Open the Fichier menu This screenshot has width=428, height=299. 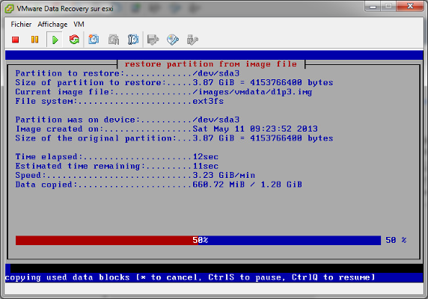point(21,24)
